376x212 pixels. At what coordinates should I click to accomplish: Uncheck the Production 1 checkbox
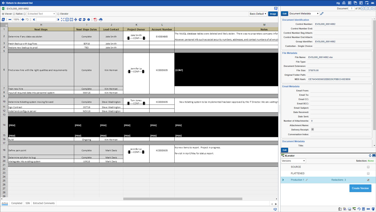click(368, 180)
